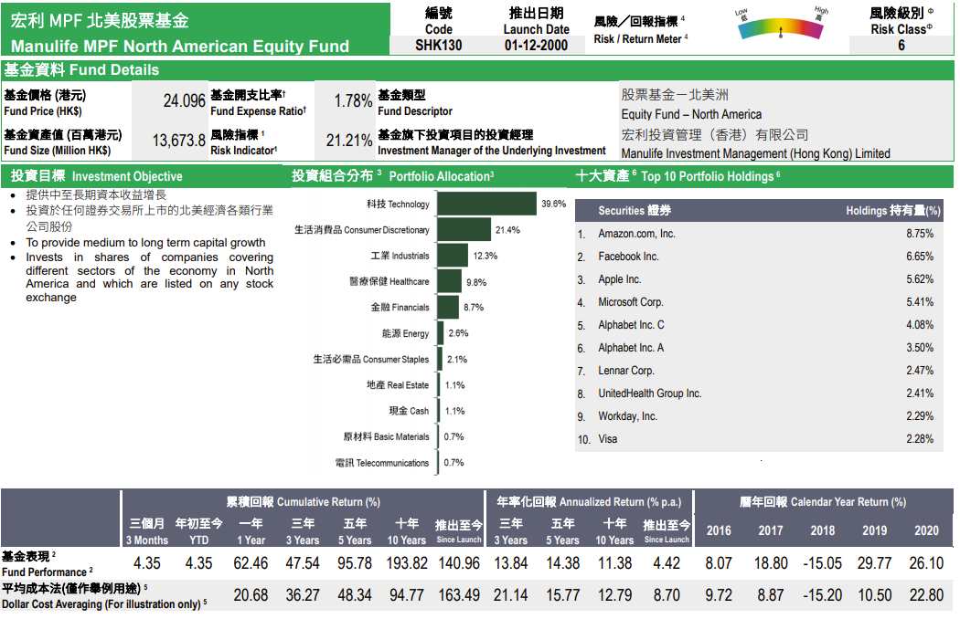The width and height of the screenshot is (960, 619).
Task: Click the 'Energy' chart label
Action: pos(405,333)
